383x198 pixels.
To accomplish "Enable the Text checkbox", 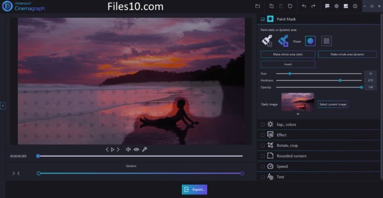I will (x=262, y=177).
